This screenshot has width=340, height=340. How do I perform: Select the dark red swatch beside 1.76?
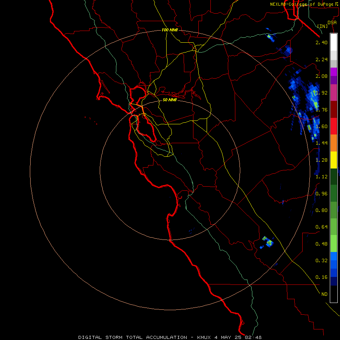pos(334,110)
